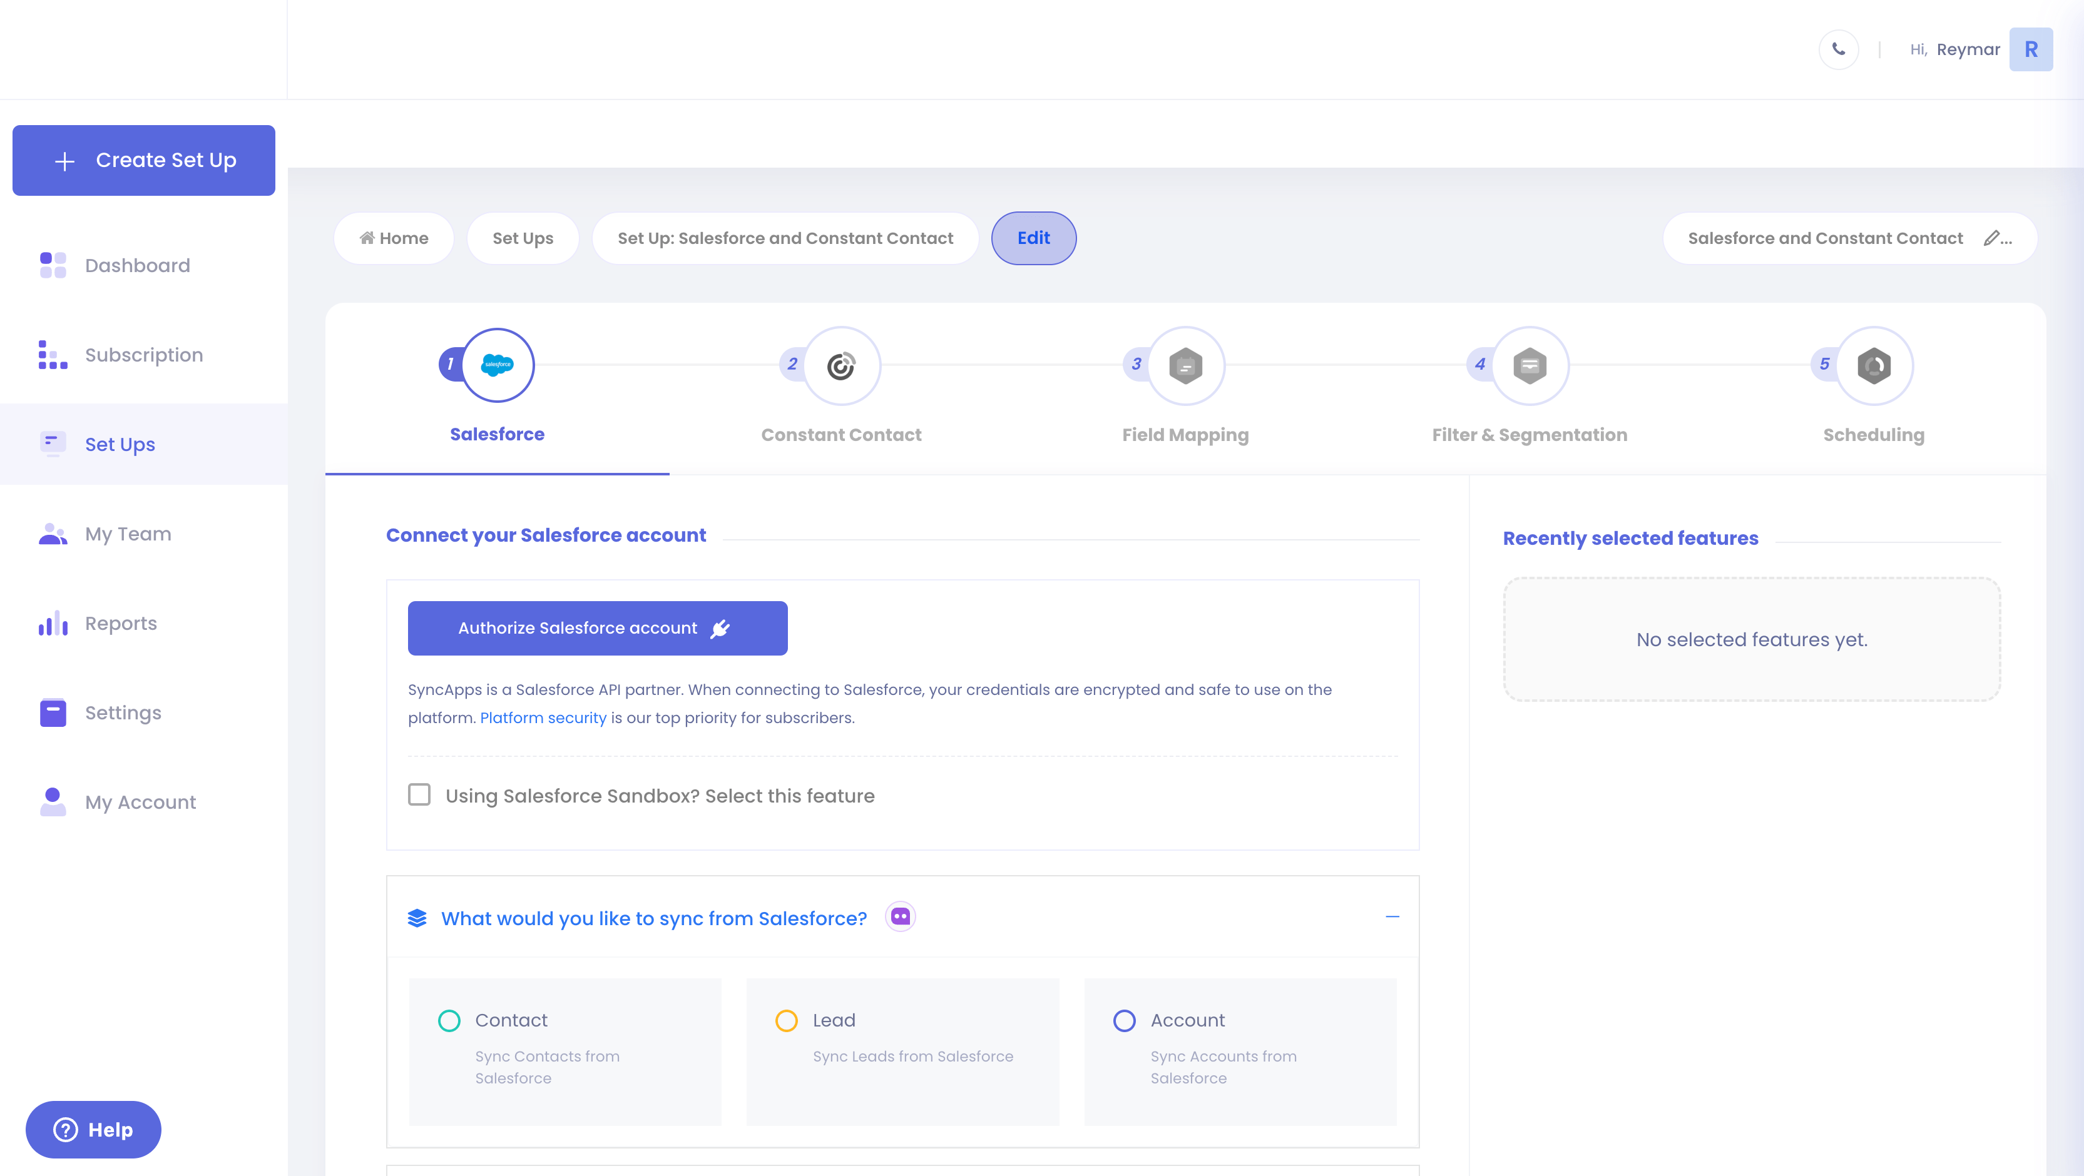Screen dimensions: 2084x1176
Task: Collapse the sync from Salesforce section
Action: 1392,917
